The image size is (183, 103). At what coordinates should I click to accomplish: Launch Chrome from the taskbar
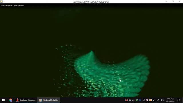tap(11, 100)
